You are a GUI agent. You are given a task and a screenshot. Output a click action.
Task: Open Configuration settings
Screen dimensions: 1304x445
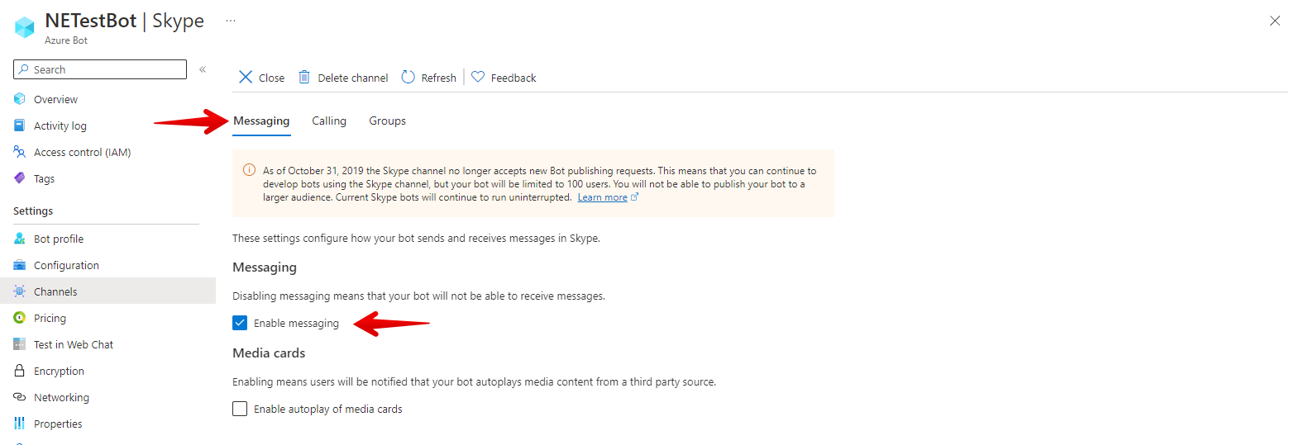pyautogui.click(x=66, y=265)
